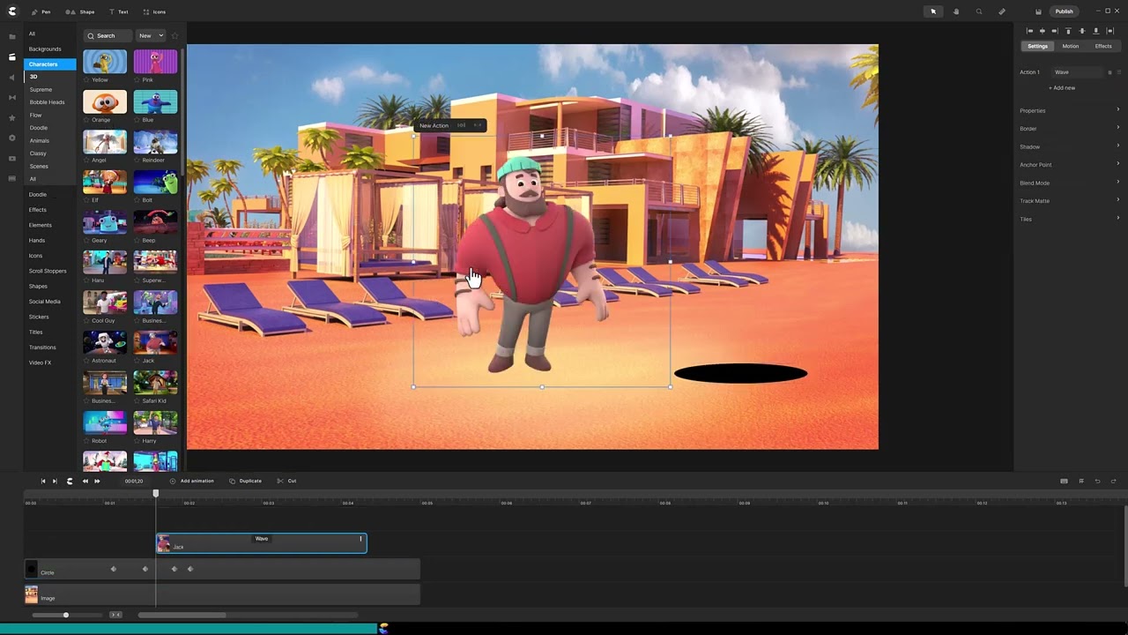This screenshot has height=635, width=1128.
Task: Open the project folder sidebar icon
Action: coord(12,37)
